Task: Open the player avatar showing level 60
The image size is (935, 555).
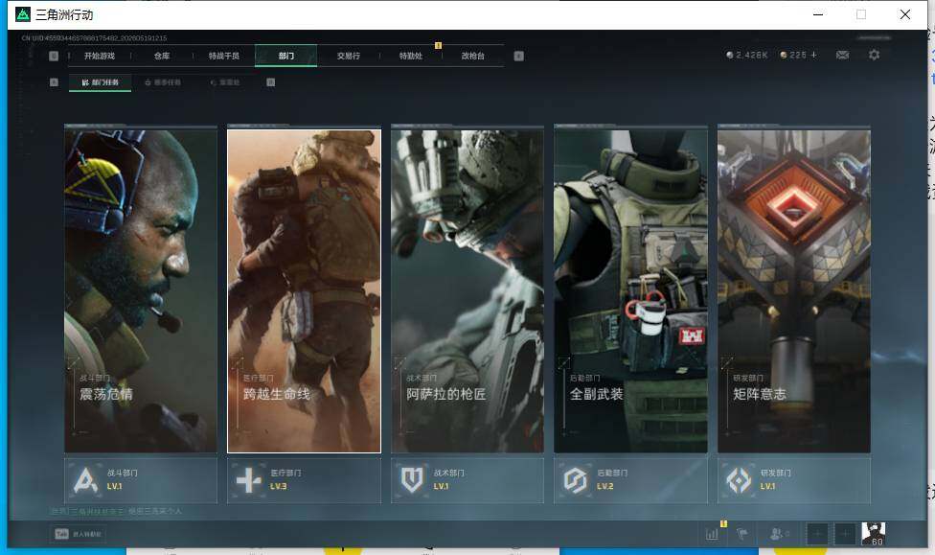Action: (x=873, y=534)
